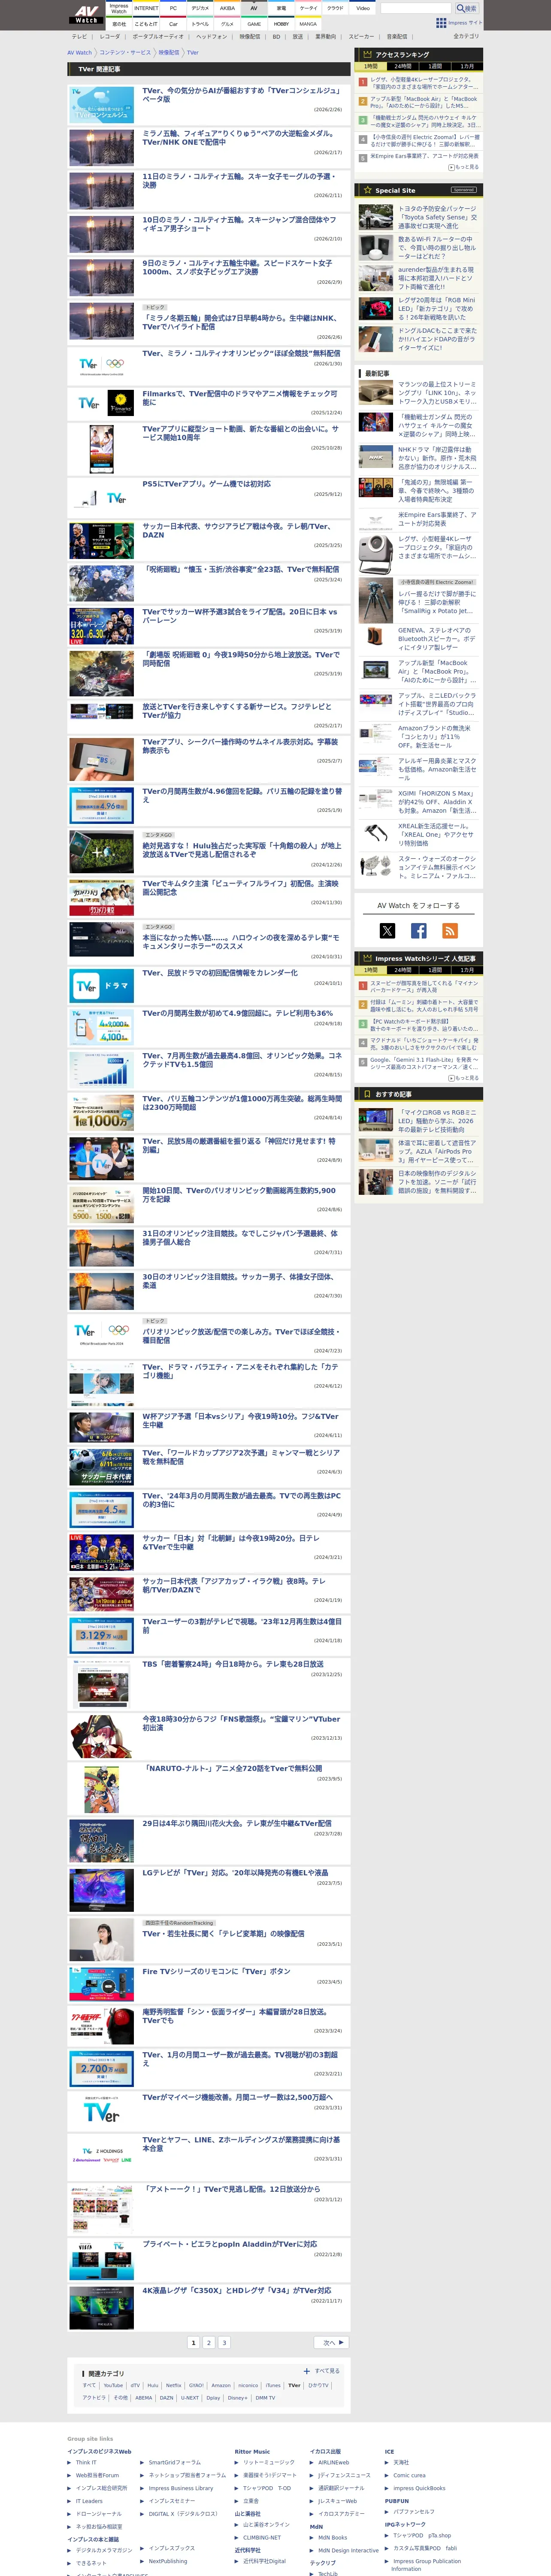Go to page 3
The image size is (551, 2576).
224,2342
